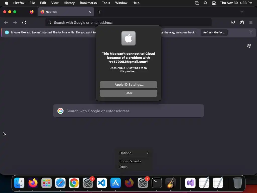
Task: Open the Tools menu
Action: (x=106, y=3)
